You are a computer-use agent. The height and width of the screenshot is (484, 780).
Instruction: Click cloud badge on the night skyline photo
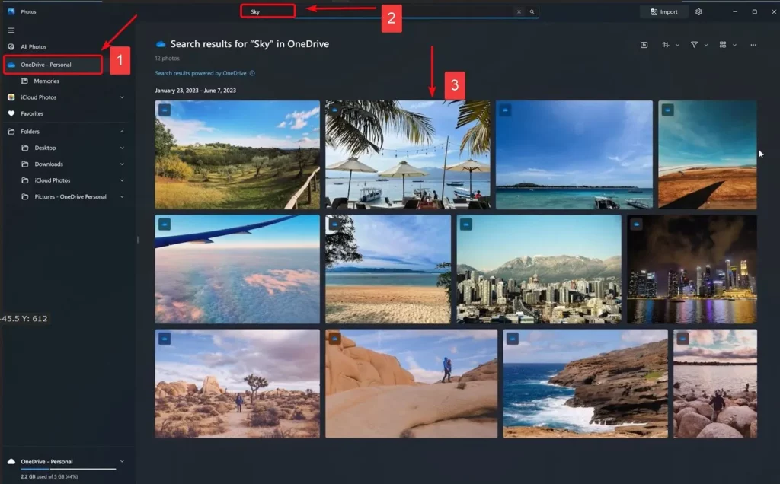pyautogui.click(x=636, y=224)
